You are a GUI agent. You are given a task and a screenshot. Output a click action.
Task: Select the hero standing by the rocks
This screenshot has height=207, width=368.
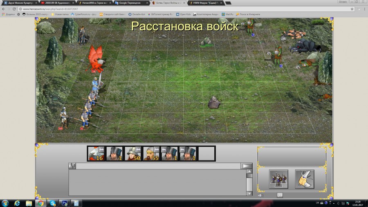pos(82,36)
